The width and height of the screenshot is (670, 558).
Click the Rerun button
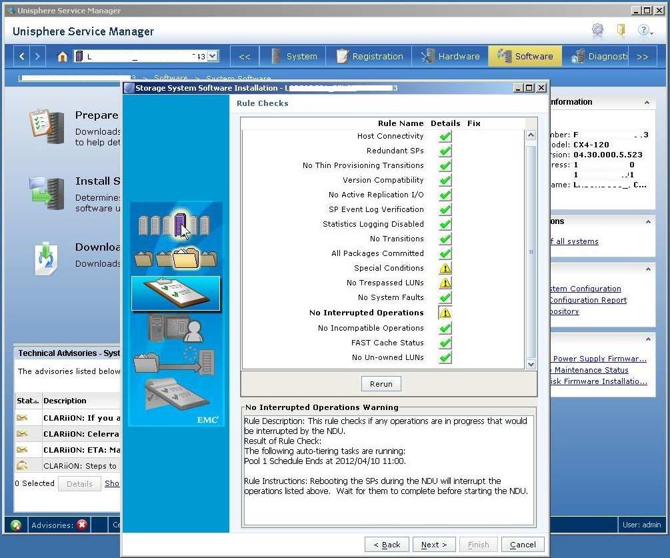point(381,384)
